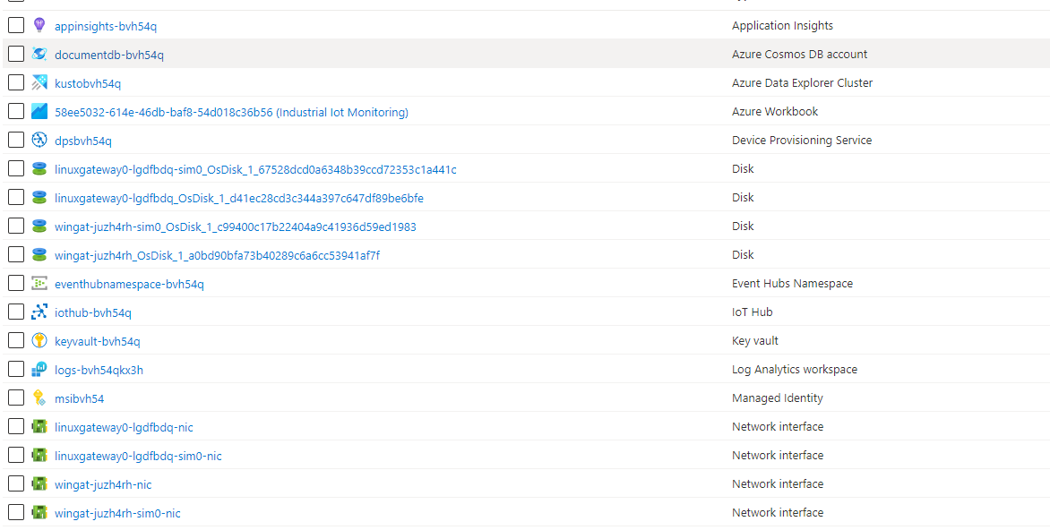Click the Device Provisioning Service globe icon

(x=39, y=140)
